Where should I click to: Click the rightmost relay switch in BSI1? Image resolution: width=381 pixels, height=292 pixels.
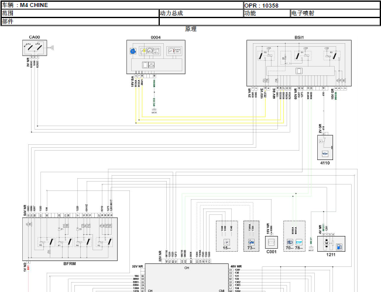tap(335, 56)
